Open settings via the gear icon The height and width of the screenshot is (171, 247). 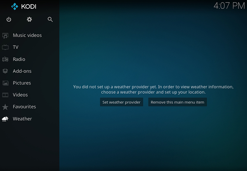tap(29, 19)
